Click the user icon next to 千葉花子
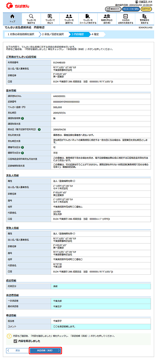 [x=136, y=2]
